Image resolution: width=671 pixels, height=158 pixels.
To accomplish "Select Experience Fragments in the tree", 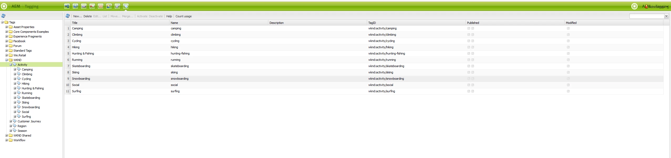I will (28, 36).
